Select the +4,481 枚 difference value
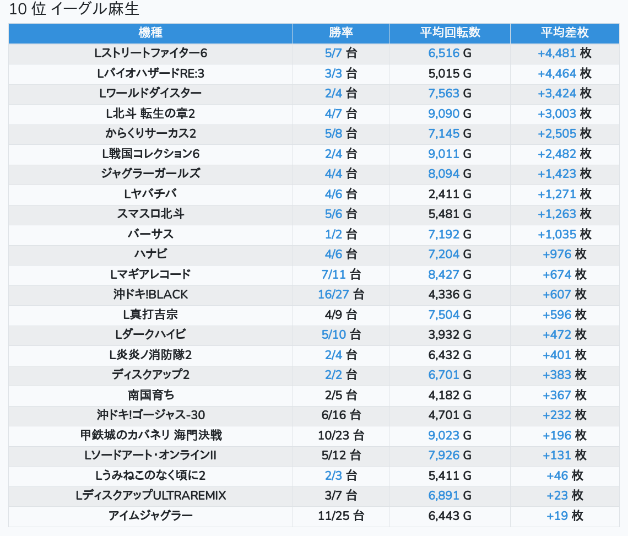 565,53
